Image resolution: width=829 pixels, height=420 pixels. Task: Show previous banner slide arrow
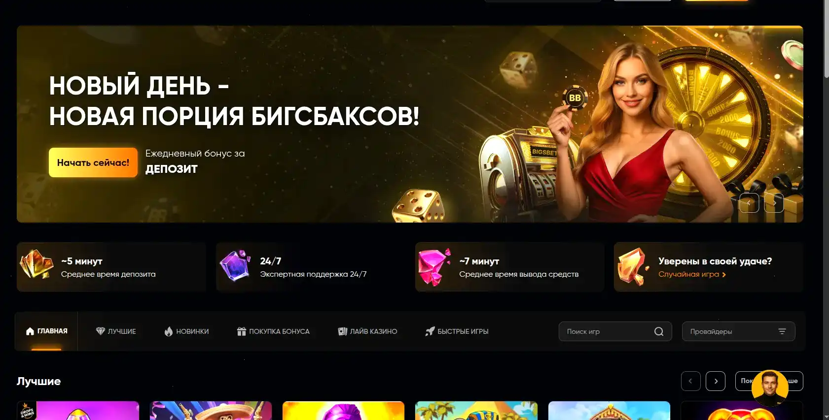point(749,203)
